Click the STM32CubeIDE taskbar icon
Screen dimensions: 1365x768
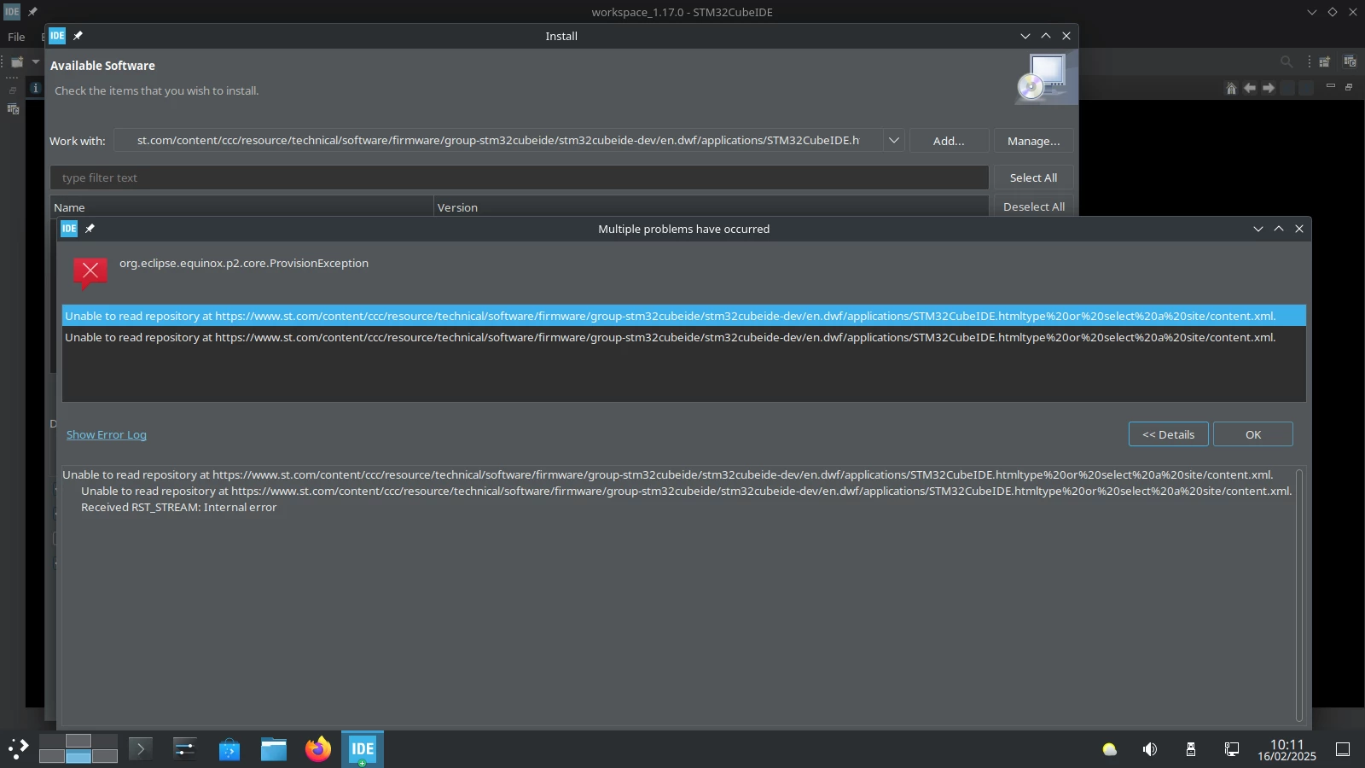click(363, 749)
